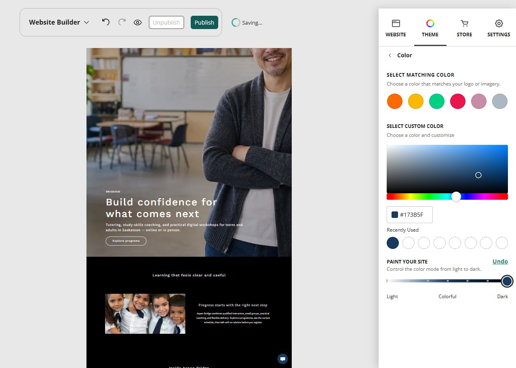Image resolution: width=516 pixels, height=368 pixels.
Task: Select the orange matching color
Action: point(395,101)
